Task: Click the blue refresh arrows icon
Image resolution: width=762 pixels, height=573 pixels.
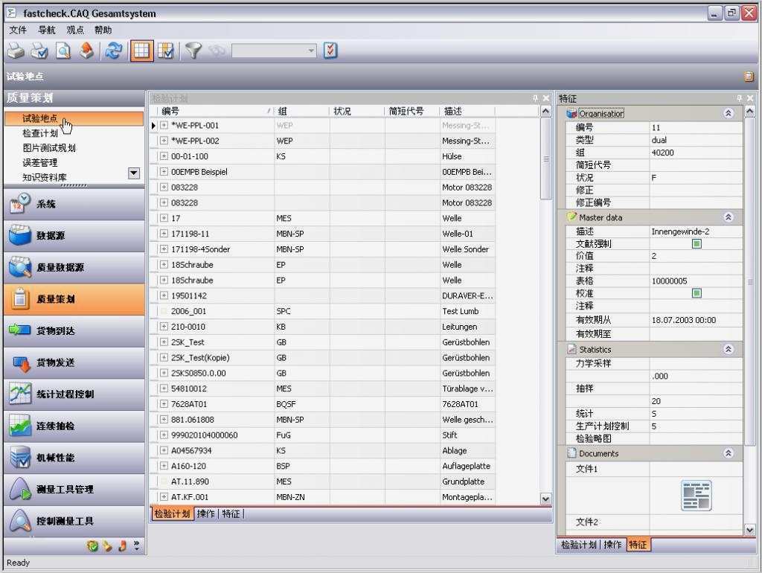Action: (x=113, y=51)
